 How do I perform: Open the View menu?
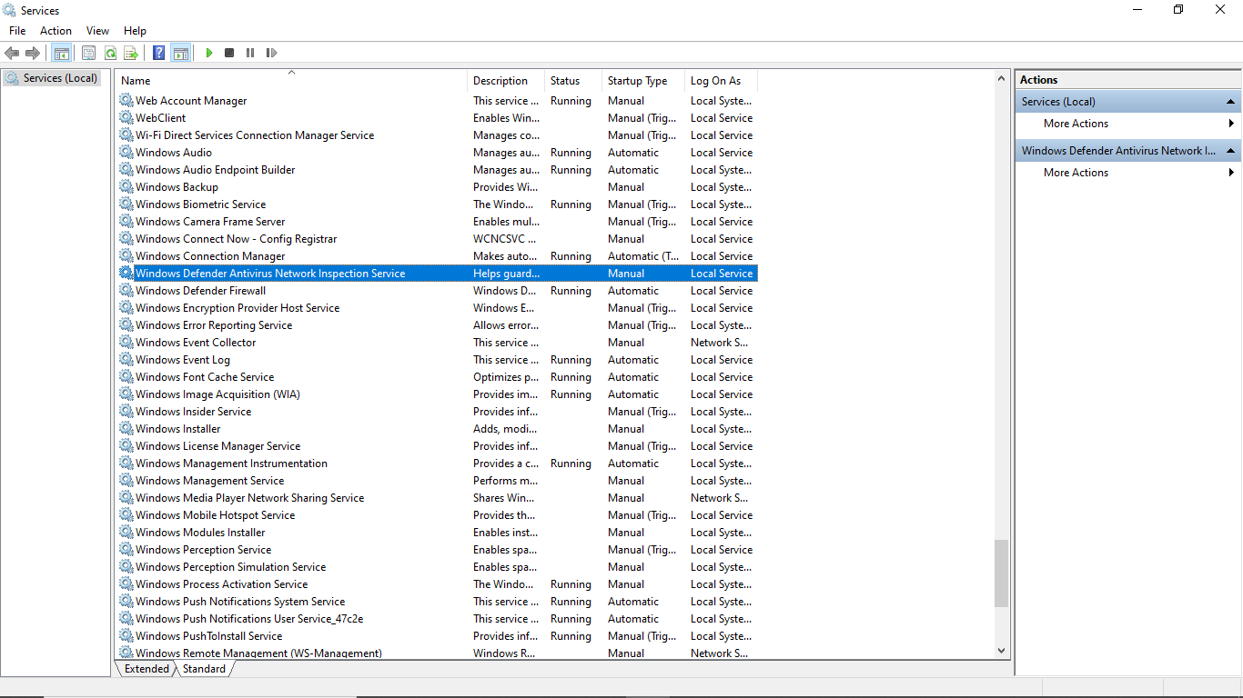point(97,31)
